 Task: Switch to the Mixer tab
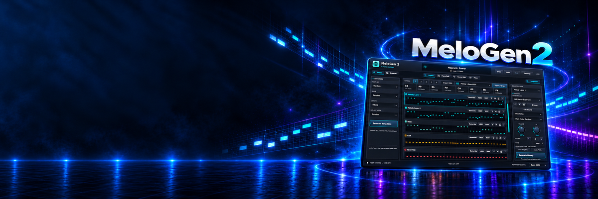(x=474, y=78)
